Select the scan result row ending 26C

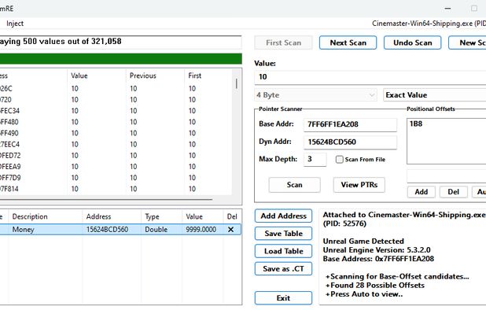click(116, 89)
